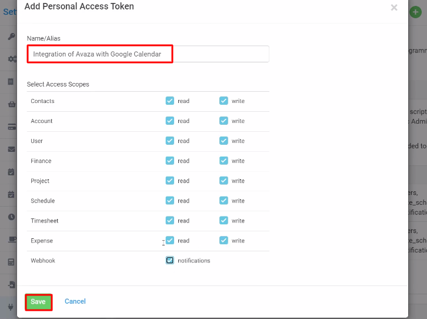Toggle Account read checkbox
This screenshot has height=319, width=427.
(x=169, y=121)
